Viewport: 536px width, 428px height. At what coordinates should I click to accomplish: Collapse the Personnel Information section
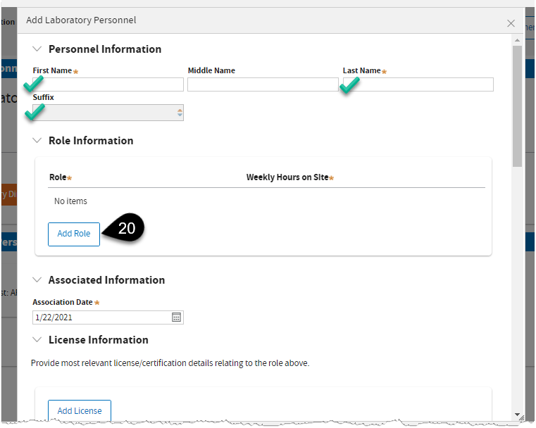point(37,49)
